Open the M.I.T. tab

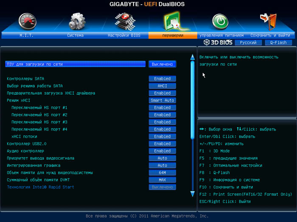click(x=26, y=35)
